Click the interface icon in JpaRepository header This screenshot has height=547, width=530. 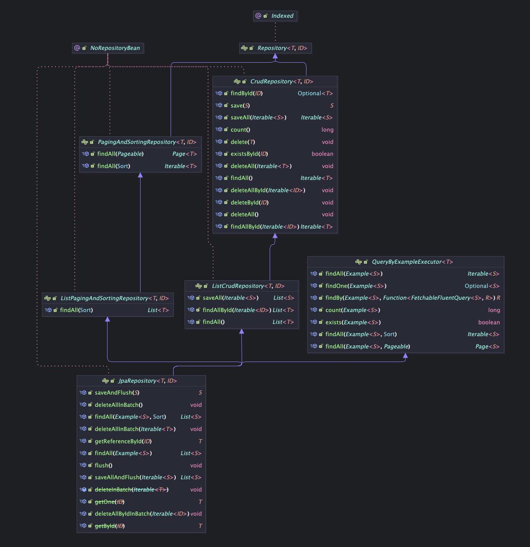pos(105,381)
